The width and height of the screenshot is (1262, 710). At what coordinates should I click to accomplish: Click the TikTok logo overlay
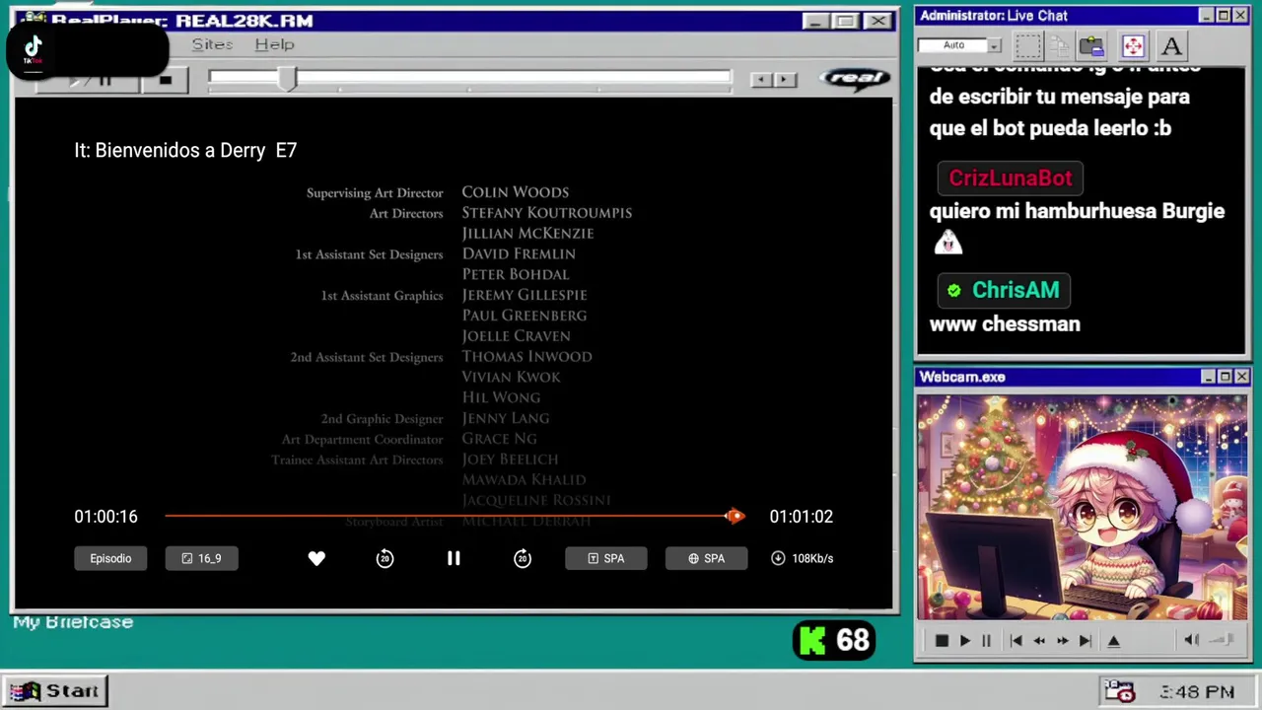[33, 48]
